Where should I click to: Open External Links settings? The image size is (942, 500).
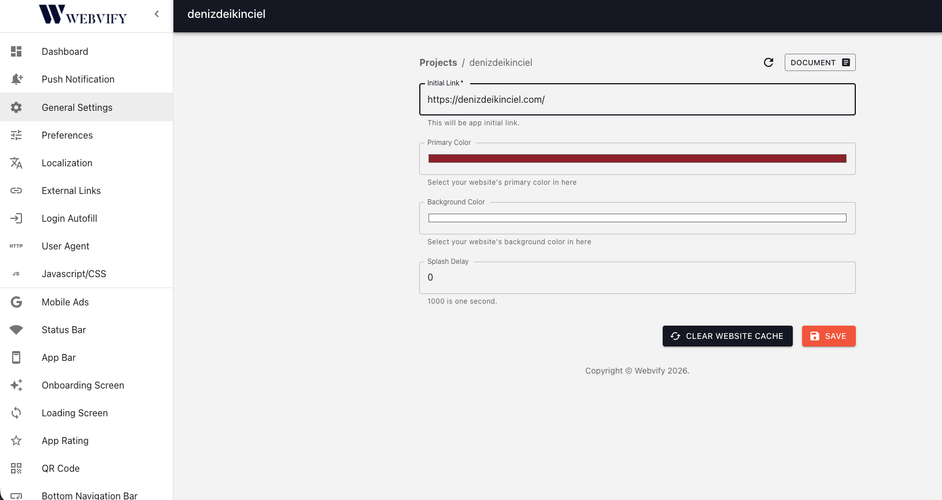[x=86, y=191]
